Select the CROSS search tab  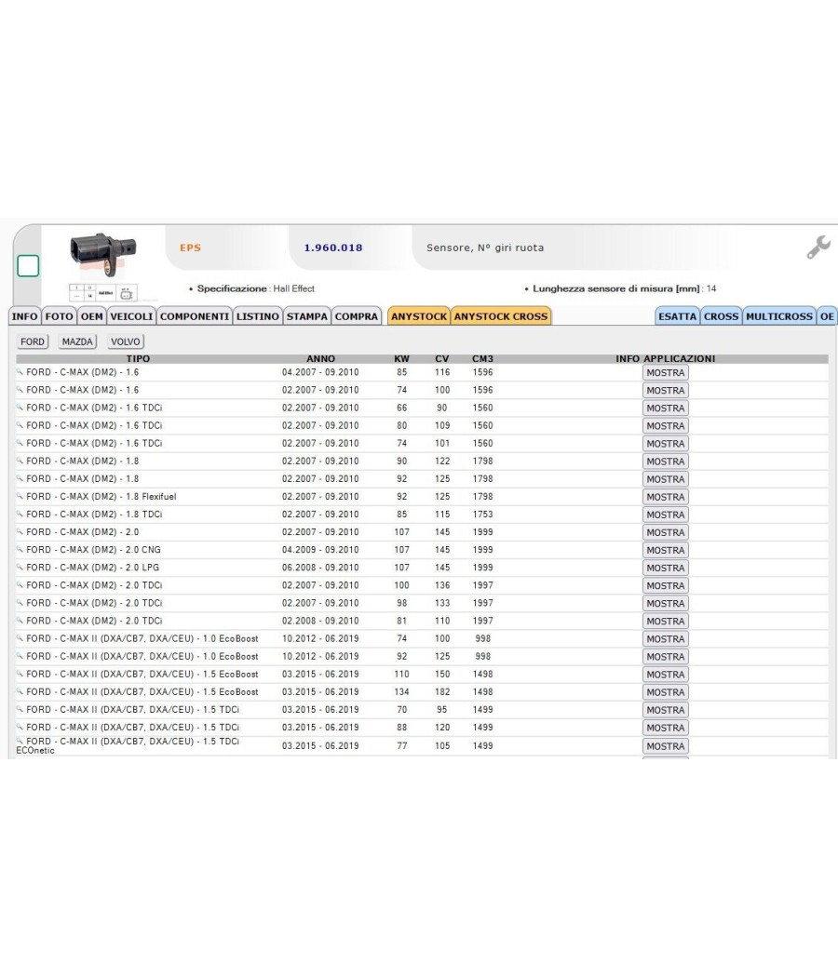(x=722, y=316)
